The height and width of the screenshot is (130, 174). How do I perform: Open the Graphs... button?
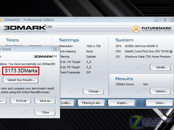(x=122, y=103)
